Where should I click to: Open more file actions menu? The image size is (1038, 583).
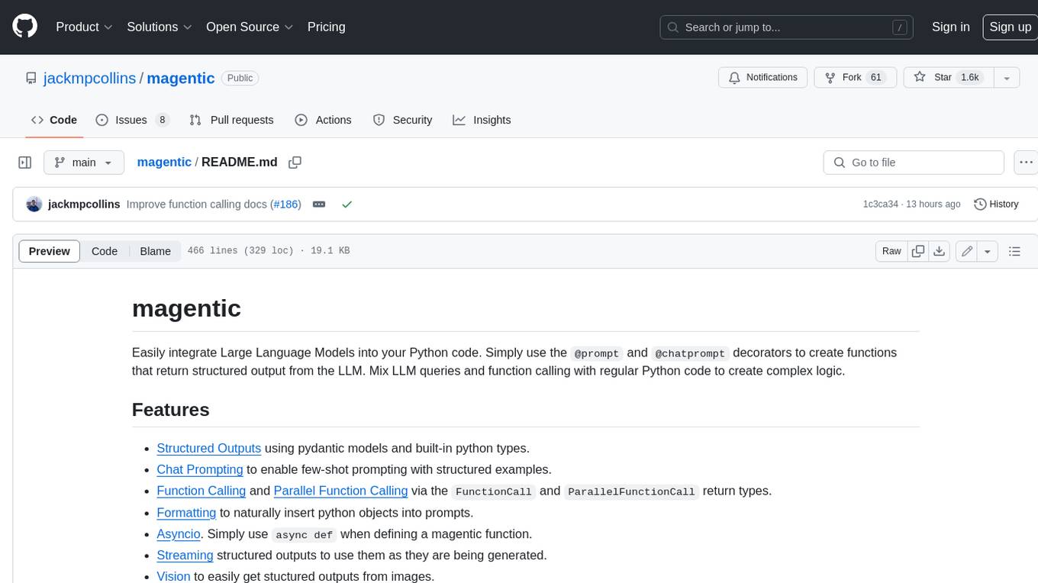tap(1027, 163)
